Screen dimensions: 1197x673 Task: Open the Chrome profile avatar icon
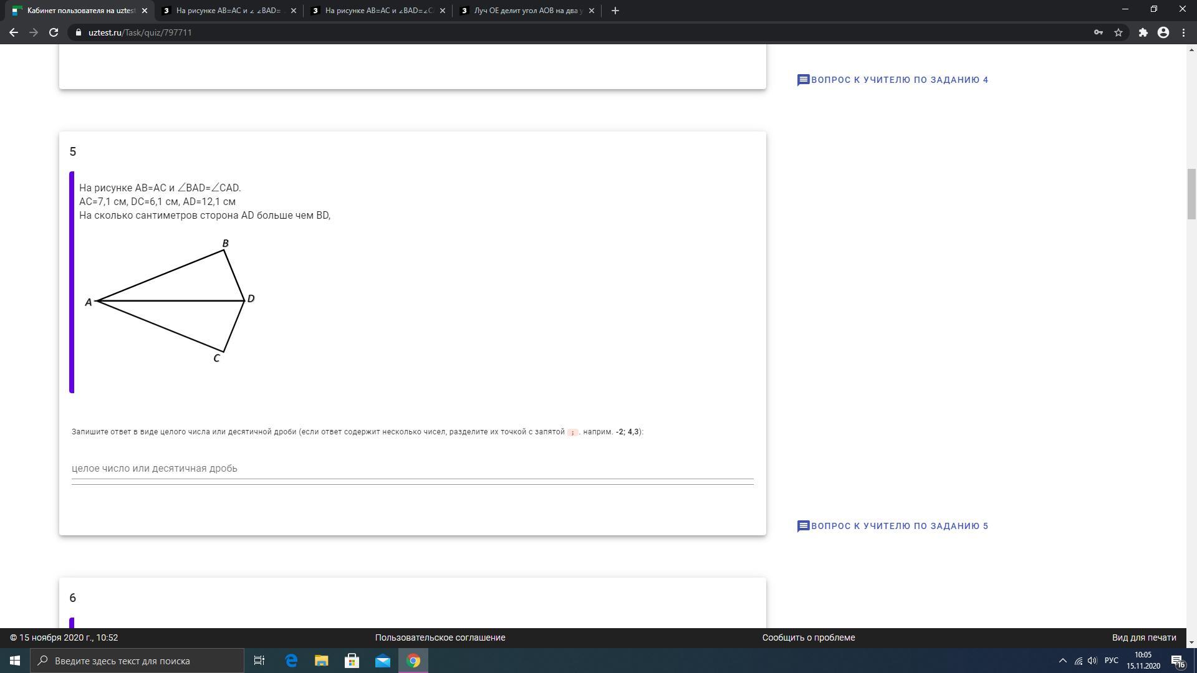pos(1163,32)
